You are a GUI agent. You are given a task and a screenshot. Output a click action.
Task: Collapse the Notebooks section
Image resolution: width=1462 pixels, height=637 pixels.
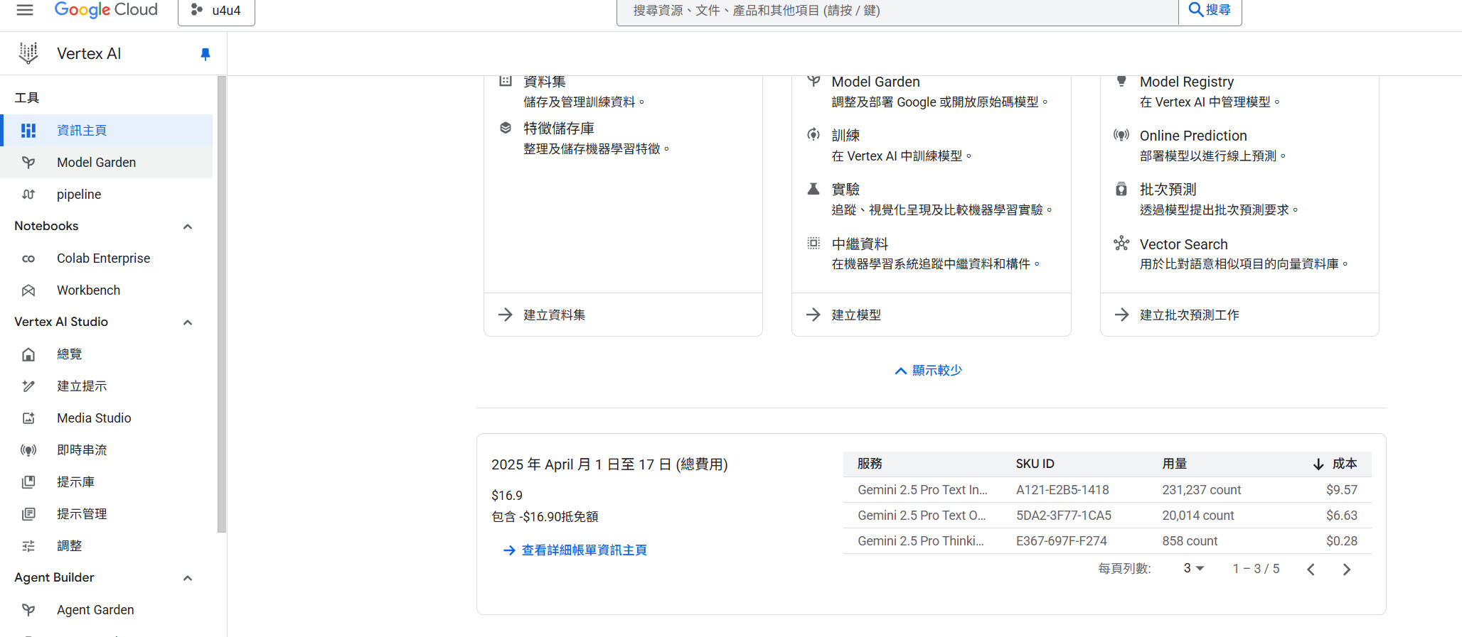[x=188, y=227]
